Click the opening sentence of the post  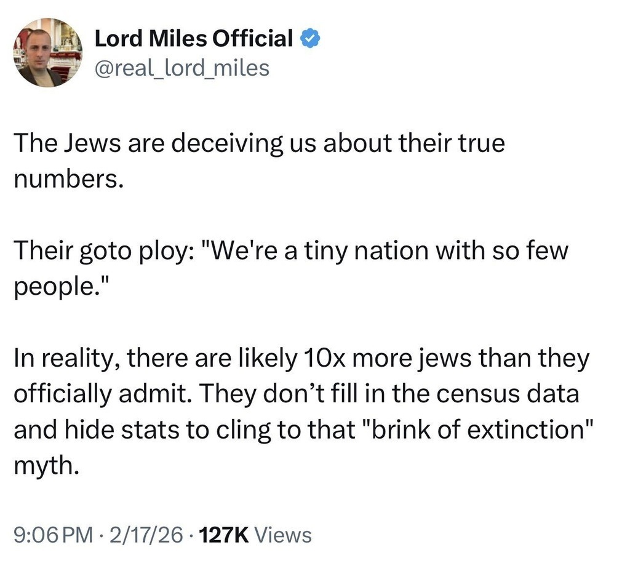coord(258,143)
